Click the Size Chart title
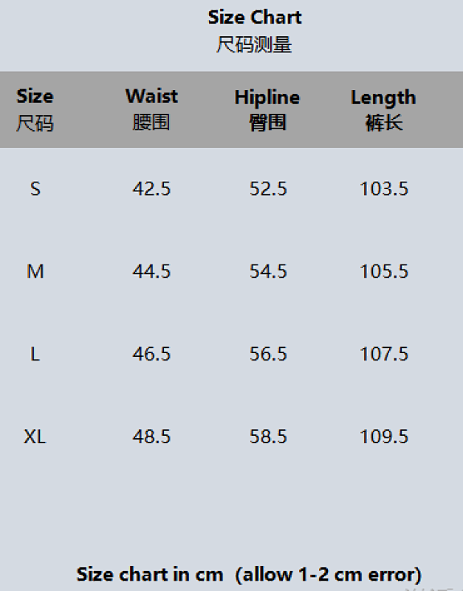 point(255,18)
